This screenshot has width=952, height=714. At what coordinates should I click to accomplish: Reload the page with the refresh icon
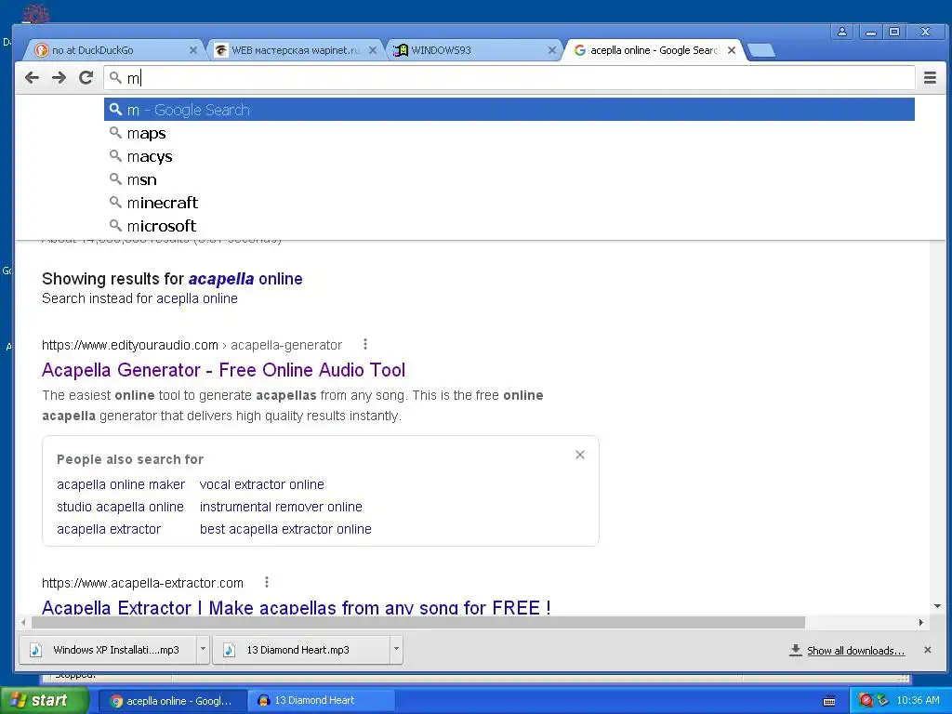point(86,78)
